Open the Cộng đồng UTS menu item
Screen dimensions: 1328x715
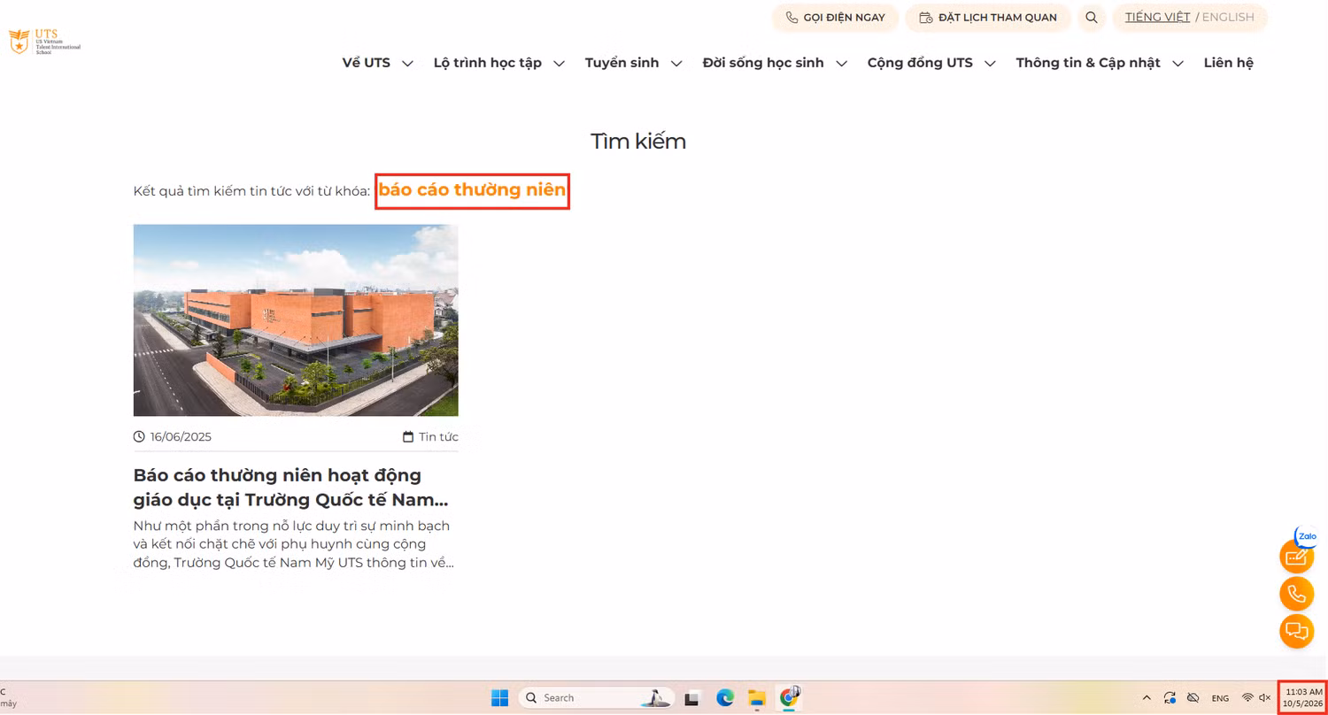coord(920,63)
